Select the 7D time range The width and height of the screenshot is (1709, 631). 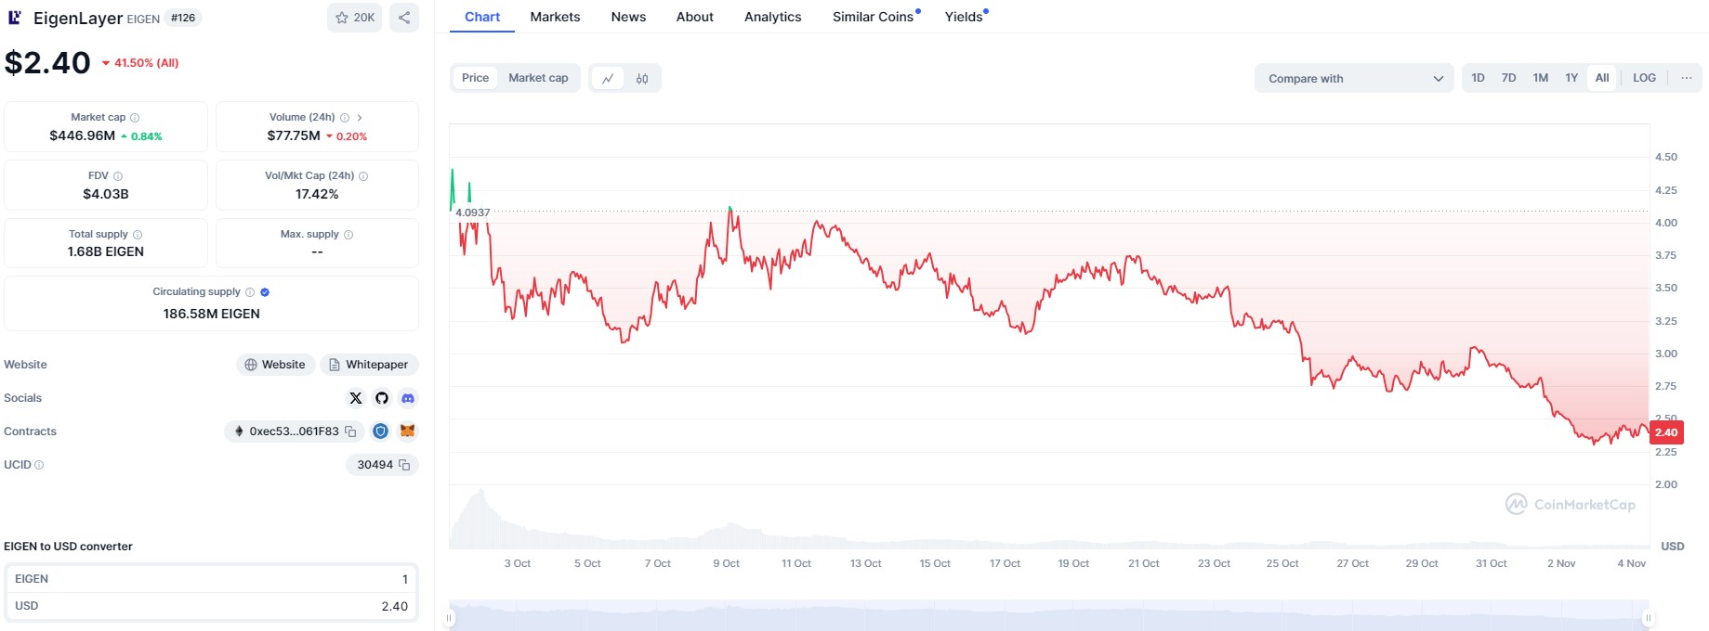coord(1508,78)
